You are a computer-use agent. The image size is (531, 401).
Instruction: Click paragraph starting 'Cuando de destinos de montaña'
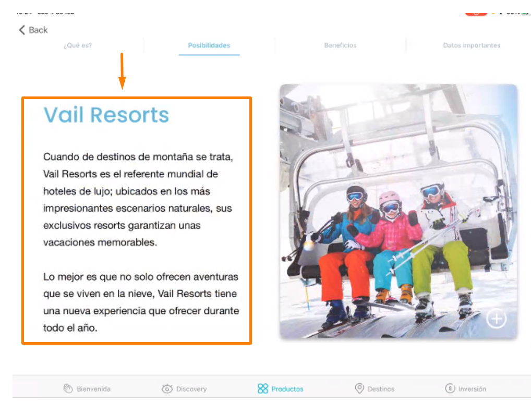pyautogui.click(x=138, y=200)
